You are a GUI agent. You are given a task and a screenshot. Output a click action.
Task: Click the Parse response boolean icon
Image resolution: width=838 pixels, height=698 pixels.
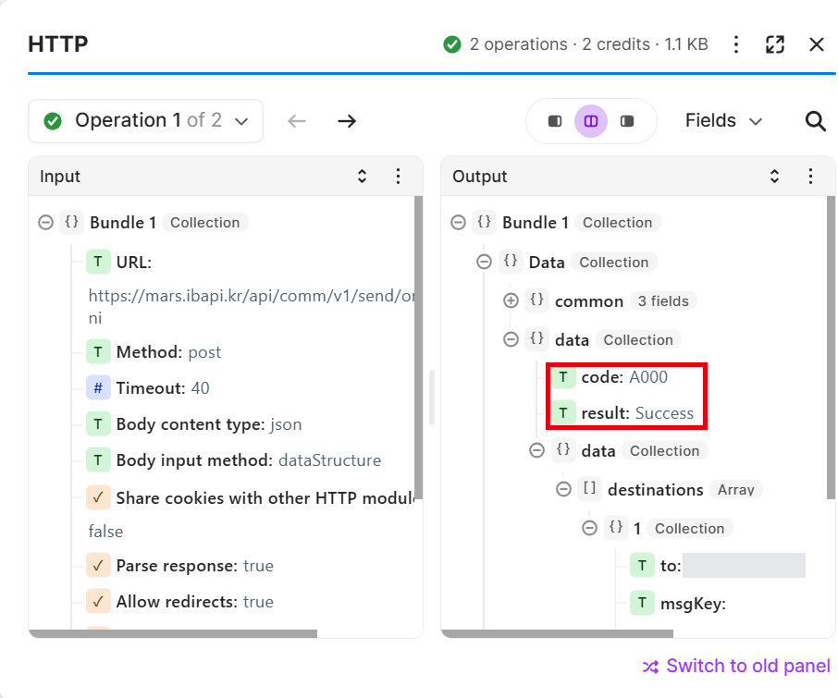click(x=98, y=566)
